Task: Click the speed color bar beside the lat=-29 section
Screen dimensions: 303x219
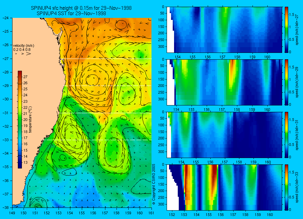Action: [x=287, y=83]
